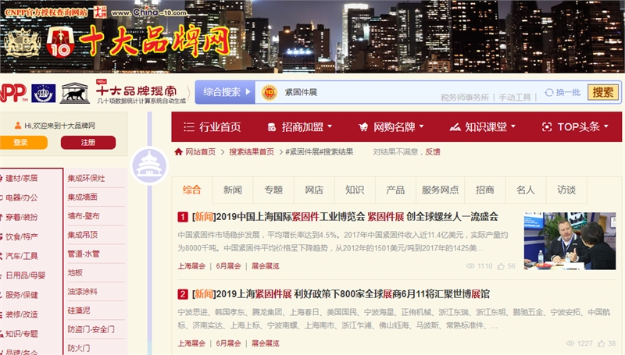
Task: Expand the 知识课堂 dropdown menu
Action: click(513, 126)
